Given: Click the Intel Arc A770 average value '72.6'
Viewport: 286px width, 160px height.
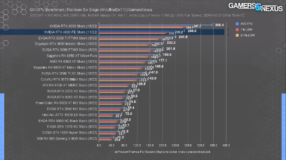Looking at the screenshot, I should pos(128,114).
